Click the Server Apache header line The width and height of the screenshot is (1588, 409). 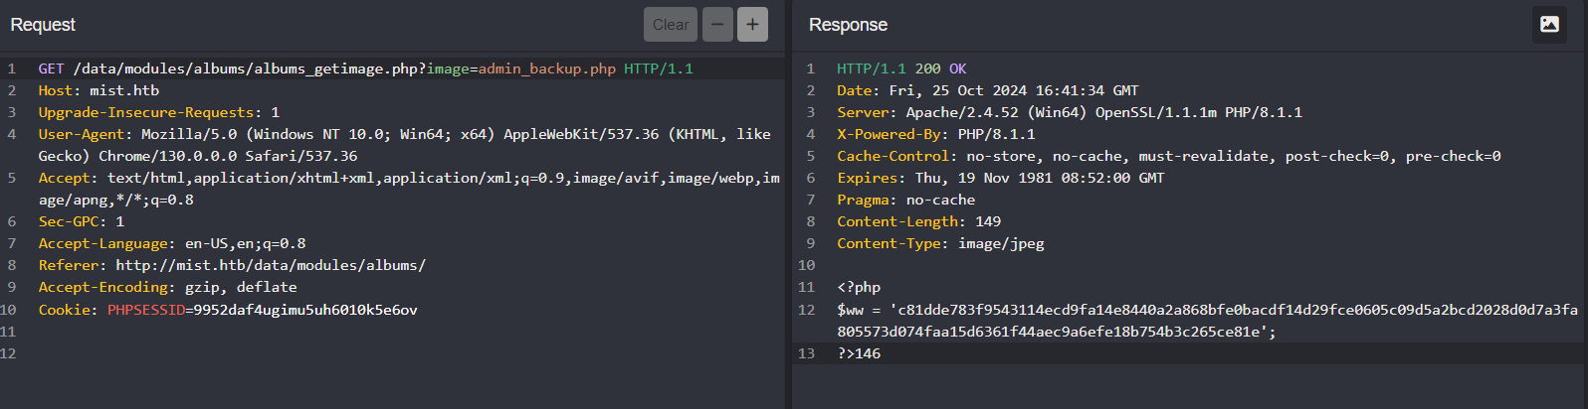pyautogui.click(x=1070, y=112)
